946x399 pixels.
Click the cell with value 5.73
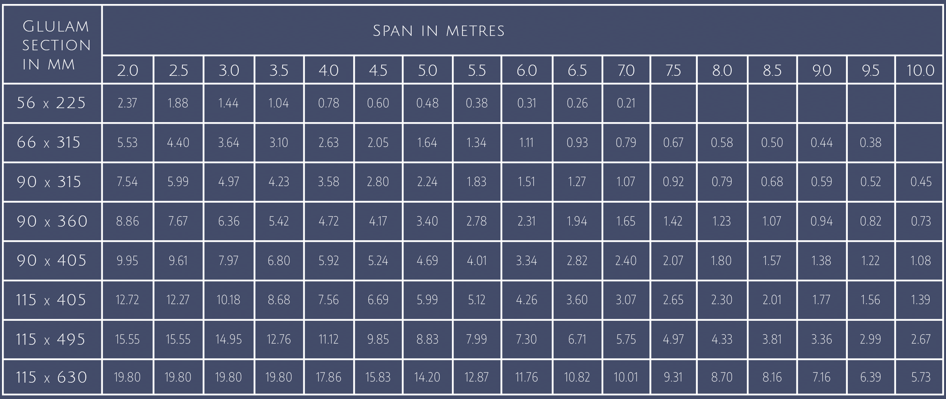point(920,377)
